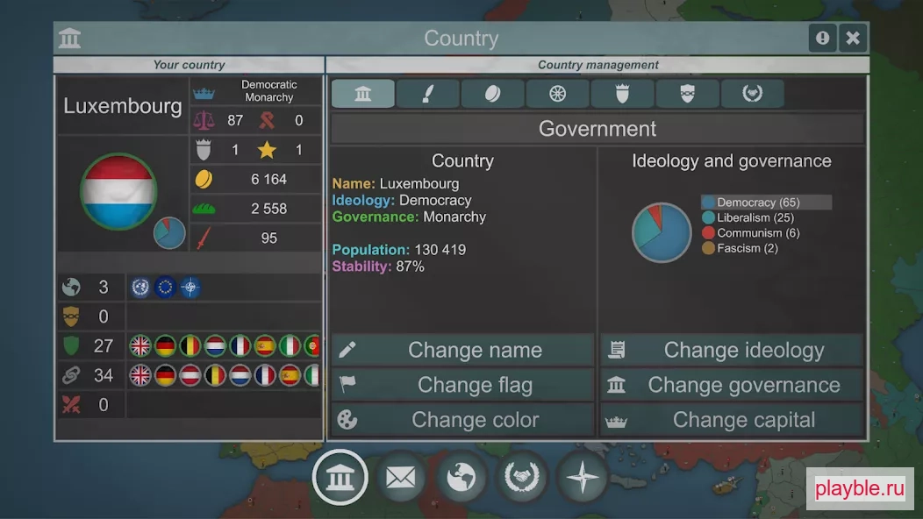Click the Stability 87% value
The image size is (923, 519).
click(x=411, y=267)
